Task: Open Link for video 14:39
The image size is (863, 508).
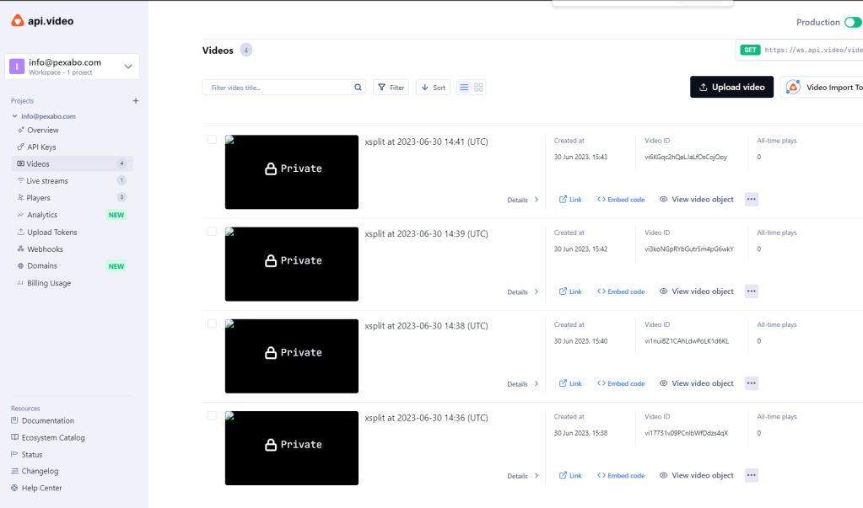Action: click(570, 291)
